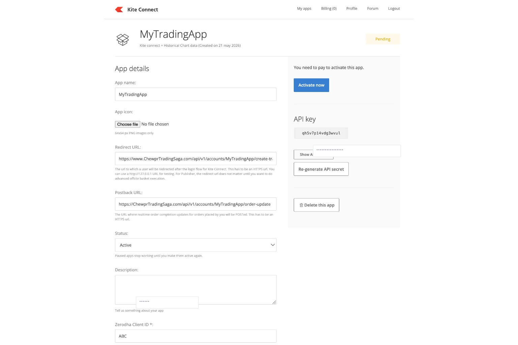Click Logout in the top navigation
This screenshot has height=345, width=518.
[394, 8]
